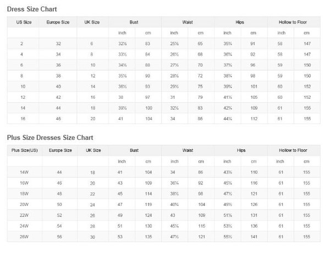
Task: Click the Plus Size Dresses Size Chart heading
Action: (50, 138)
